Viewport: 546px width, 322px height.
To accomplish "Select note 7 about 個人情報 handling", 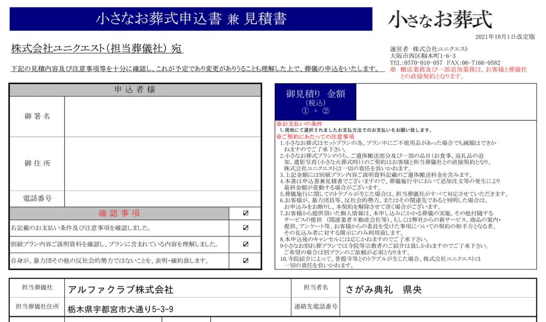I will coord(391,223).
